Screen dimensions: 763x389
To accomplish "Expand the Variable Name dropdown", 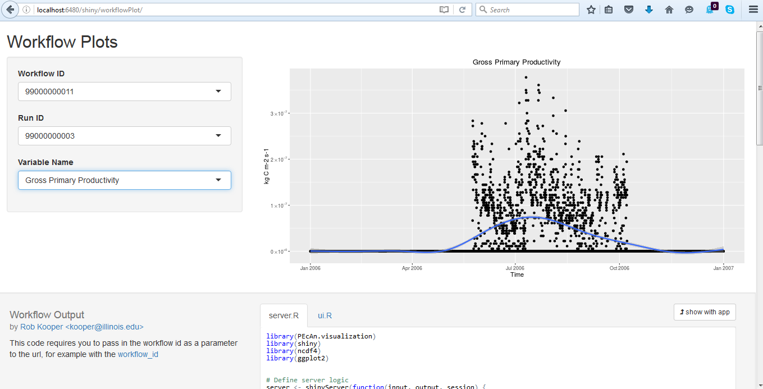I will pos(124,180).
